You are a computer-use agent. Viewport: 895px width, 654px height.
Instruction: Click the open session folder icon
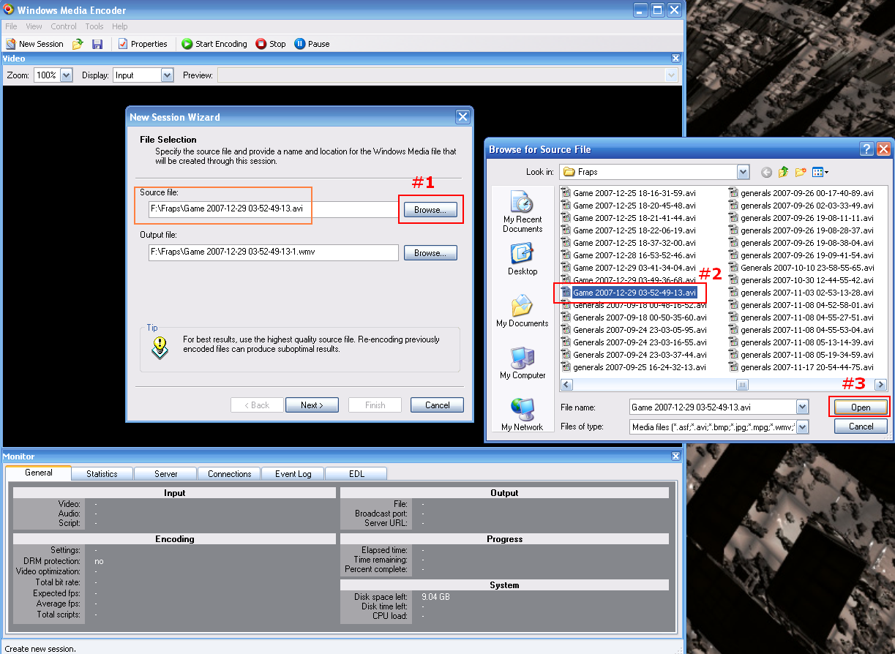coord(78,44)
